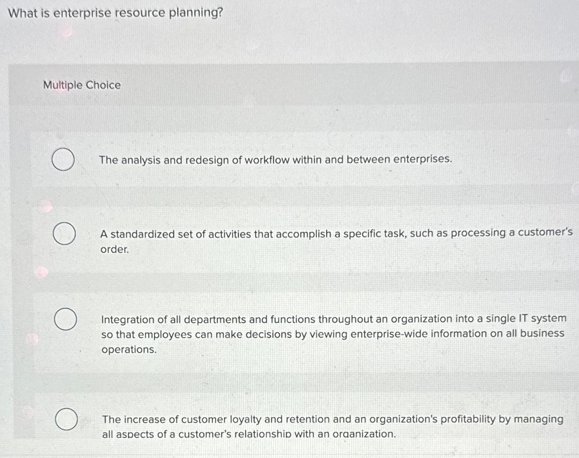
Task: Select the second answer's radio button
Action: (64, 234)
